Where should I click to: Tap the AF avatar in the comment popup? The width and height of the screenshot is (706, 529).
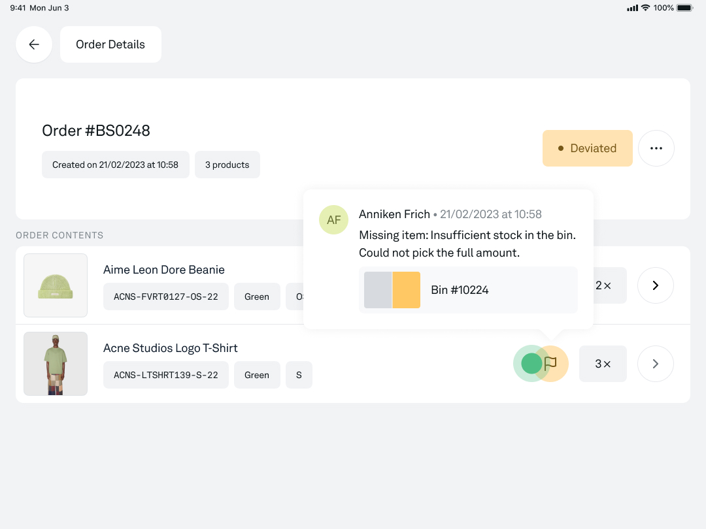(334, 220)
